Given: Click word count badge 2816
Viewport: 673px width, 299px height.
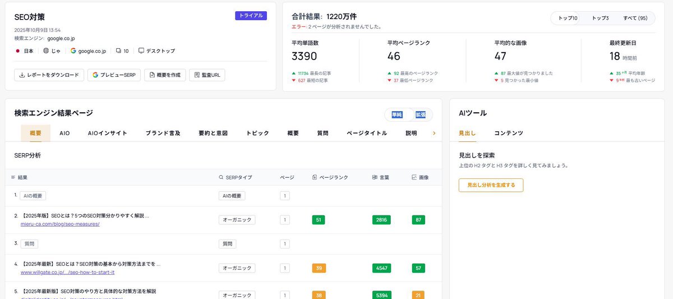Looking at the screenshot, I should [x=381, y=220].
